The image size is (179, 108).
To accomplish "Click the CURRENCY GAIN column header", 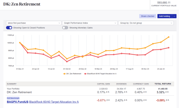I will (x=141, y=84).
